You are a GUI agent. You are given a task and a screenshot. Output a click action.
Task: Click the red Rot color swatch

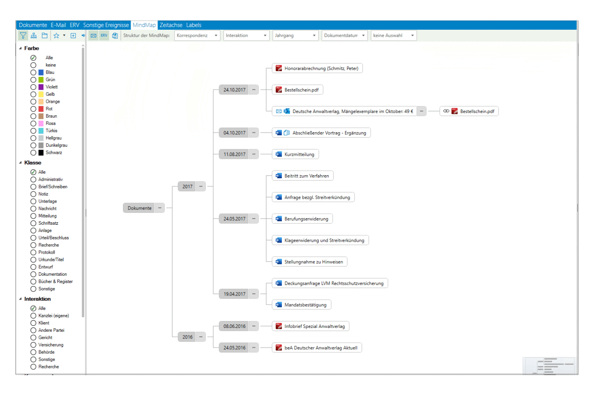click(41, 109)
